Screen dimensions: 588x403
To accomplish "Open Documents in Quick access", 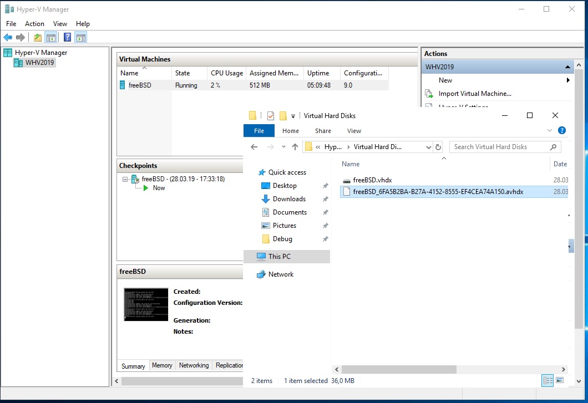I will (290, 212).
